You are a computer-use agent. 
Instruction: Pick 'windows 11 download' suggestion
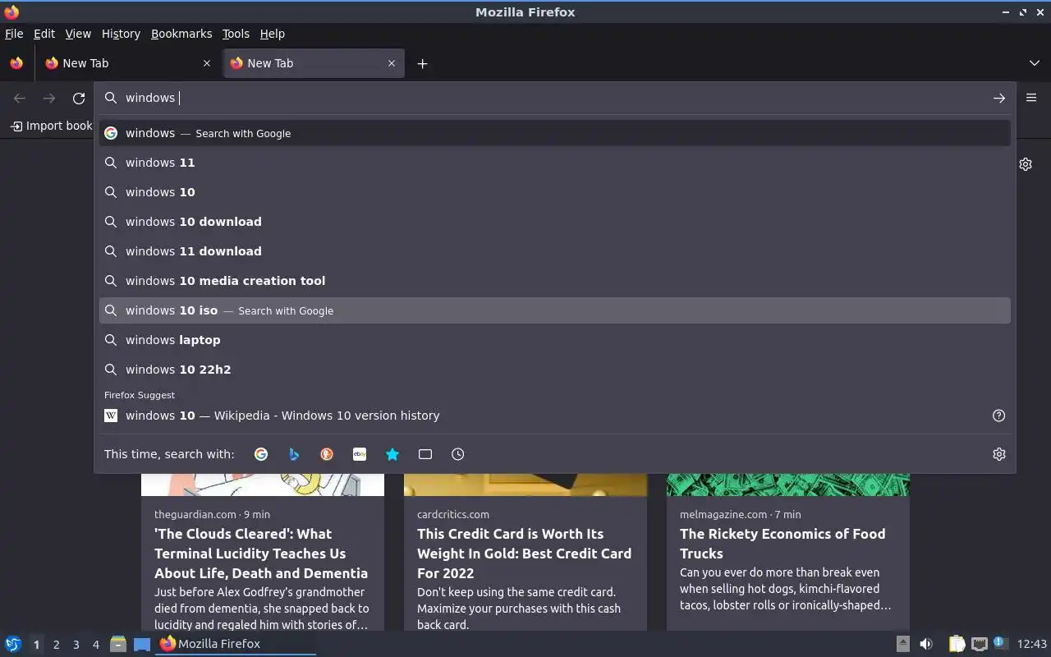[555, 251]
